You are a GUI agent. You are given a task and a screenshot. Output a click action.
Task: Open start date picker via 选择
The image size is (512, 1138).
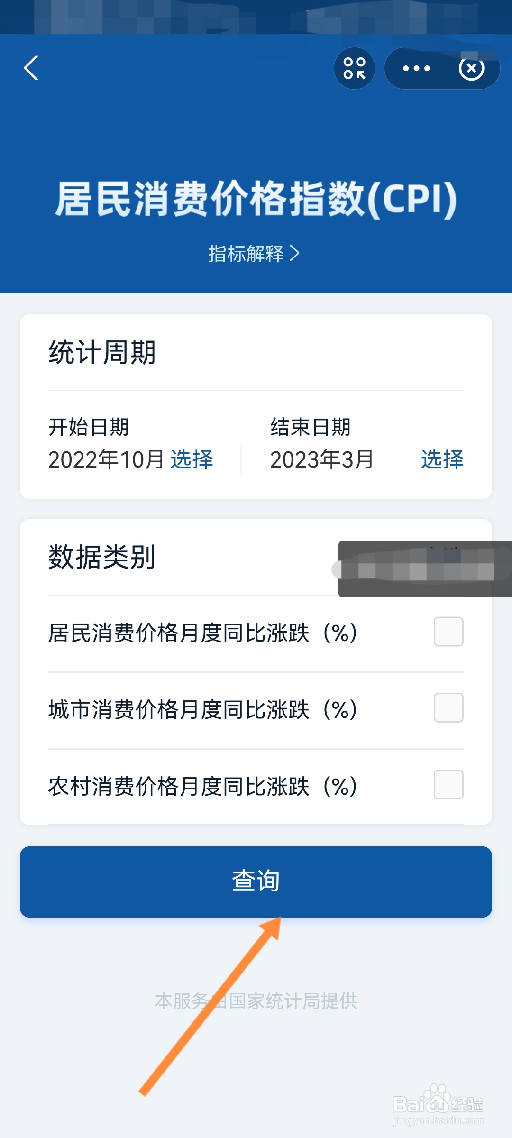192,459
